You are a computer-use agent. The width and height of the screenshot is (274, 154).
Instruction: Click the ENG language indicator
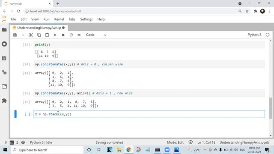coord(242,150)
